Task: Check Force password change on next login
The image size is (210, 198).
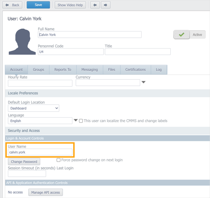Action: tap(59, 160)
